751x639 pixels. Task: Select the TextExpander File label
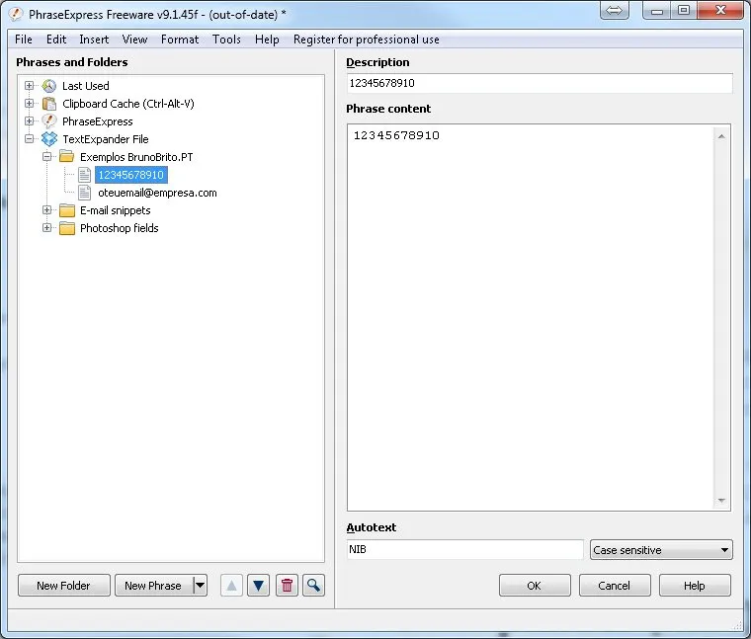(x=106, y=139)
